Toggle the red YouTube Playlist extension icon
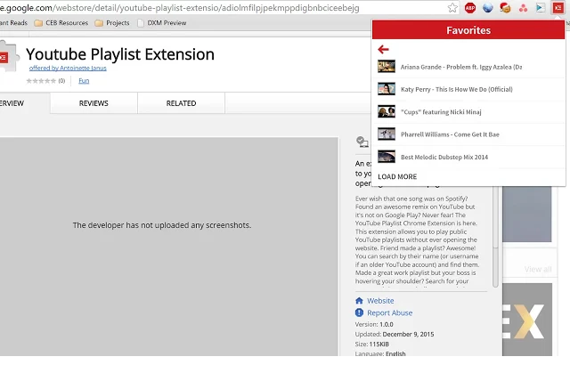Viewport: 570px width, 365px height. (558, 8)
